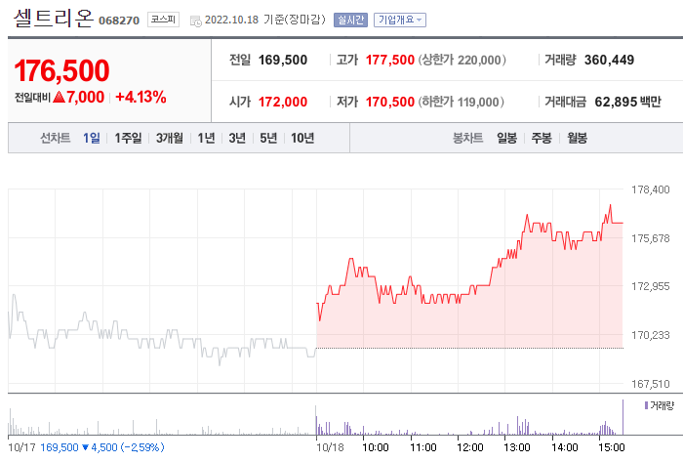Click the stock code 068270
Screen dimensions: 683x462
[x=119, y=21]
